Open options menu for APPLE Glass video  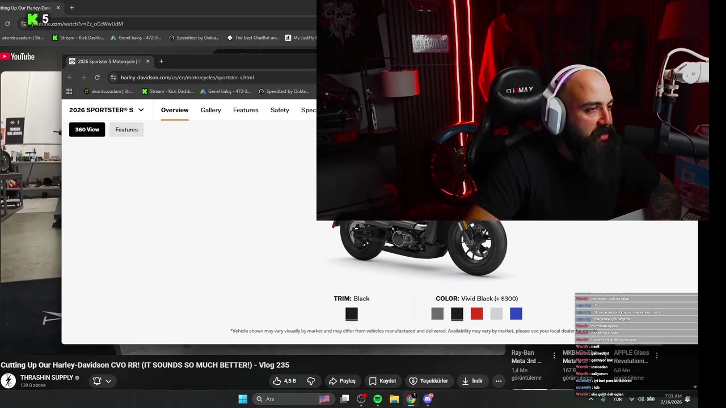pos(657,356)
